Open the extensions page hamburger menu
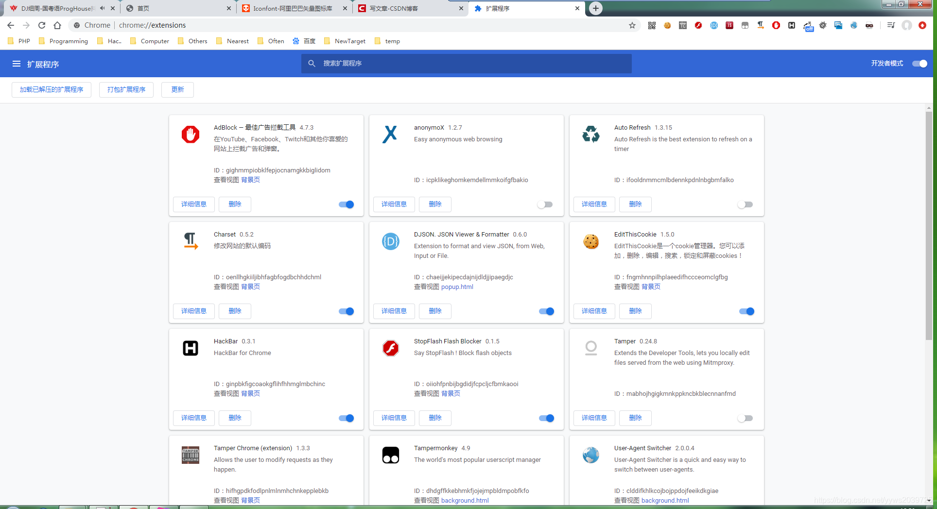 (x=16, y=64)
